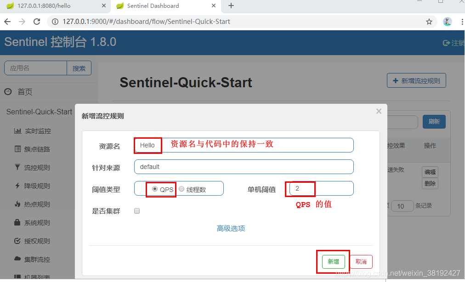
Task: Click the 删除 delete button
Action: 430,184
